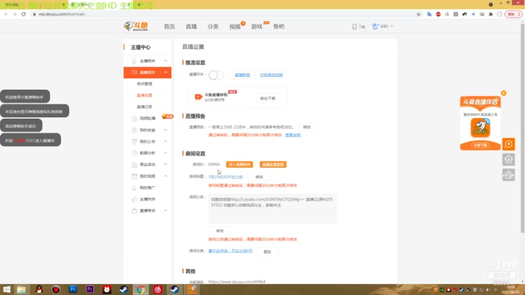The height and width of the screenshot is (295, 525).
Task: Click the page vertical scrollbar
Action: coord(522,127)
